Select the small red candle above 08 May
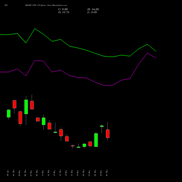Image resolution: width=182 pixels, height=182 pixels. 38,119
